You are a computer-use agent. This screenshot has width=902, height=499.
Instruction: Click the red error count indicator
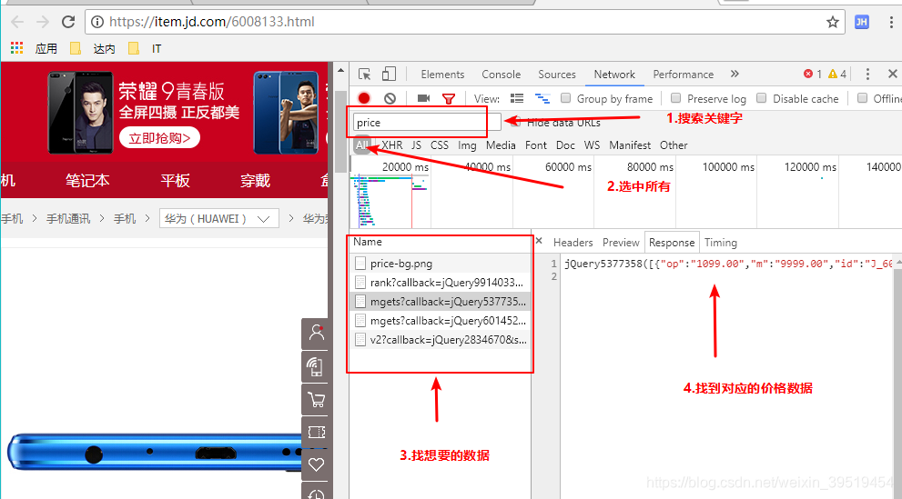click(x=813, y=74)
